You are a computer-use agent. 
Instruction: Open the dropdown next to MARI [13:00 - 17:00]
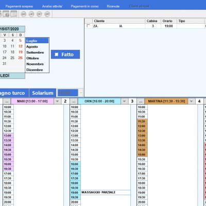tap(57, 101)
